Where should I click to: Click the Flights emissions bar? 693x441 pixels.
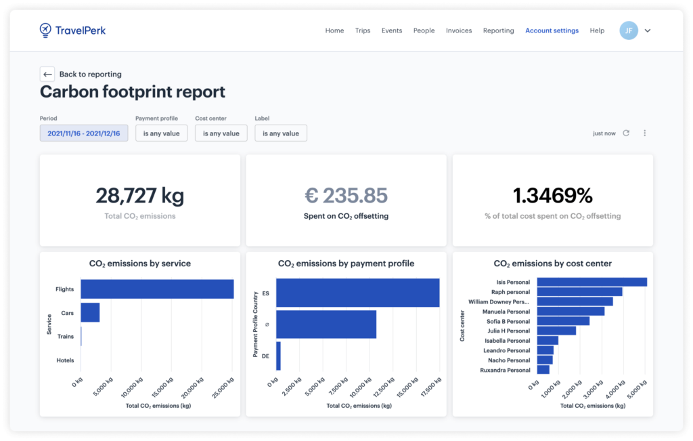coord(157,289)
